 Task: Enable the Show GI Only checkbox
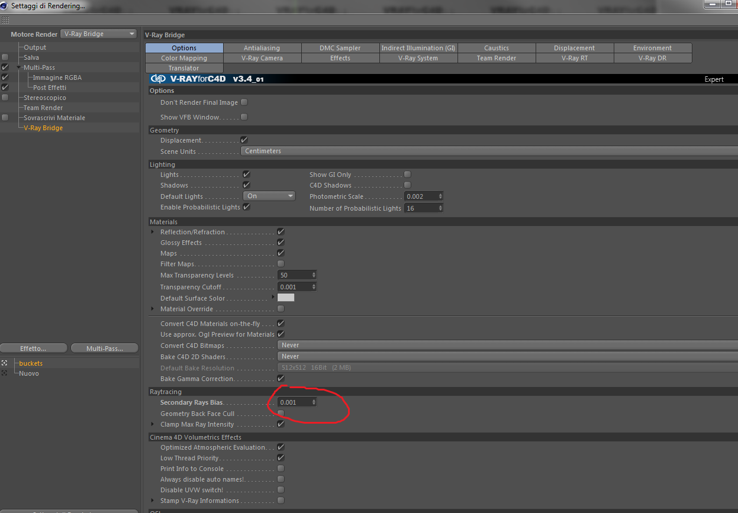[x=407, y=175]
